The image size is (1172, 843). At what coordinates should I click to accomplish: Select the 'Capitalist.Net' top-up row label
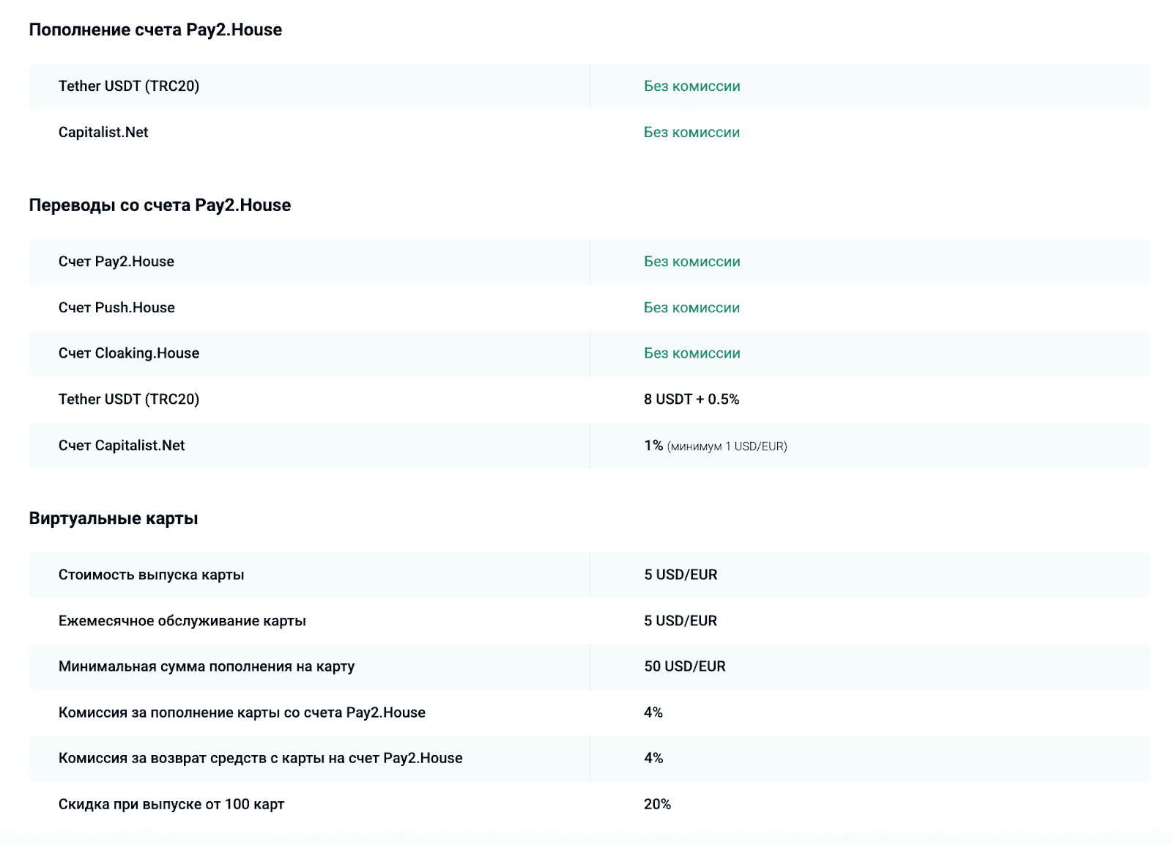click(103, 133)
